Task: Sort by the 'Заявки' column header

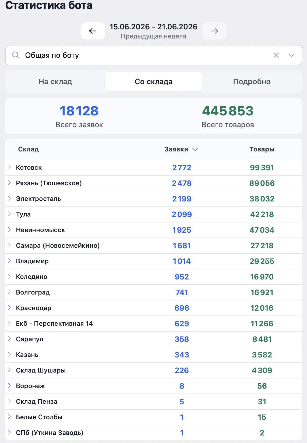Action: (x=176, y=149)
